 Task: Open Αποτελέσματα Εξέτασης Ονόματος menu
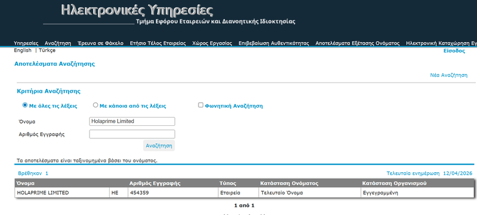[357, 43]
